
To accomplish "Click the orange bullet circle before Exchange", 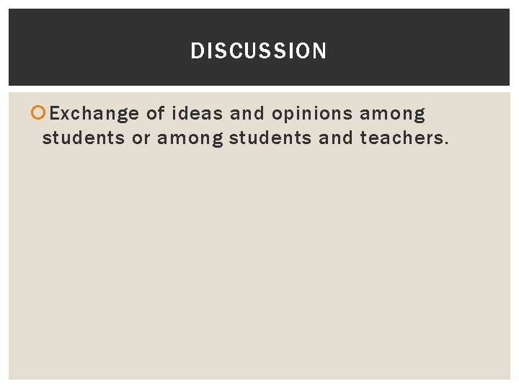I will point(44,114).
